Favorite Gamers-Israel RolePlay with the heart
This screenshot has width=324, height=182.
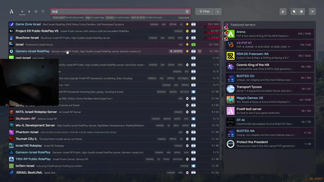pos(199,51)
